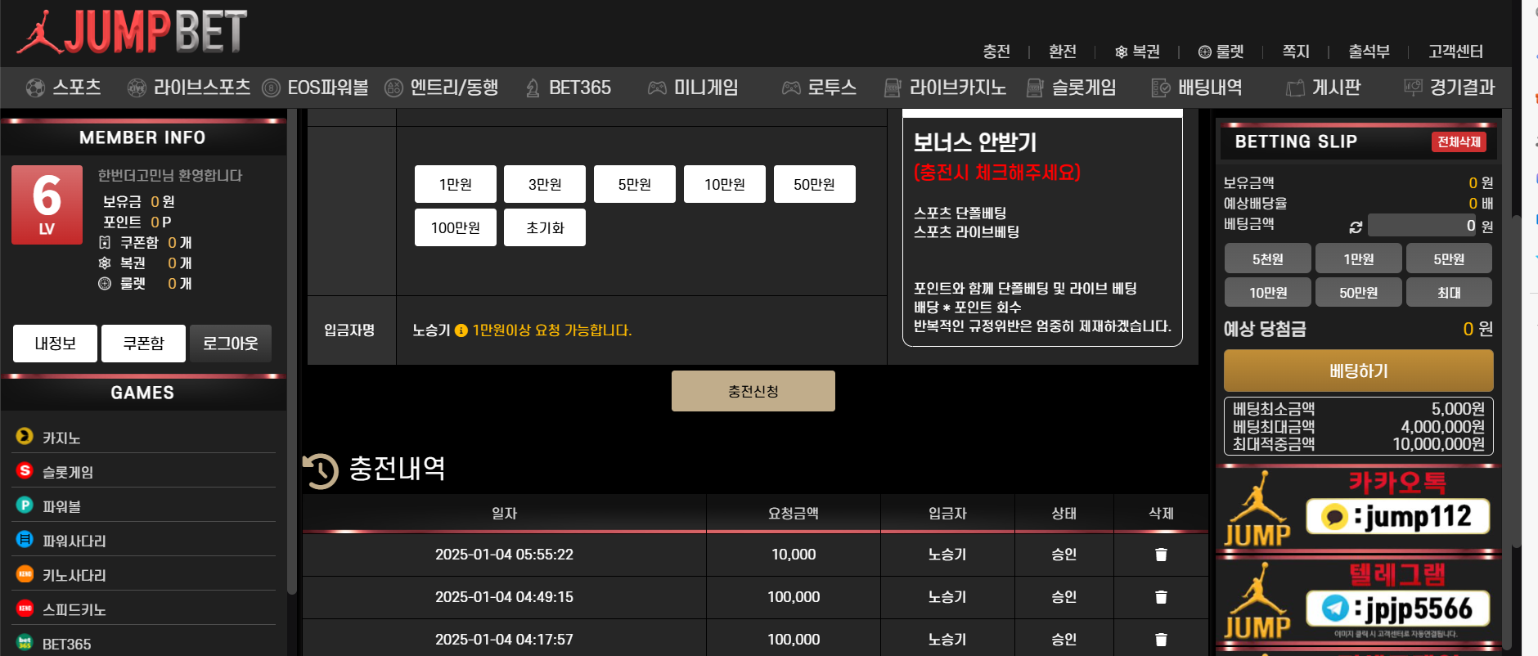Open 룰렛 roulette from the top links
Screen dimensions: 1538x656
(x=1221, y=52)
